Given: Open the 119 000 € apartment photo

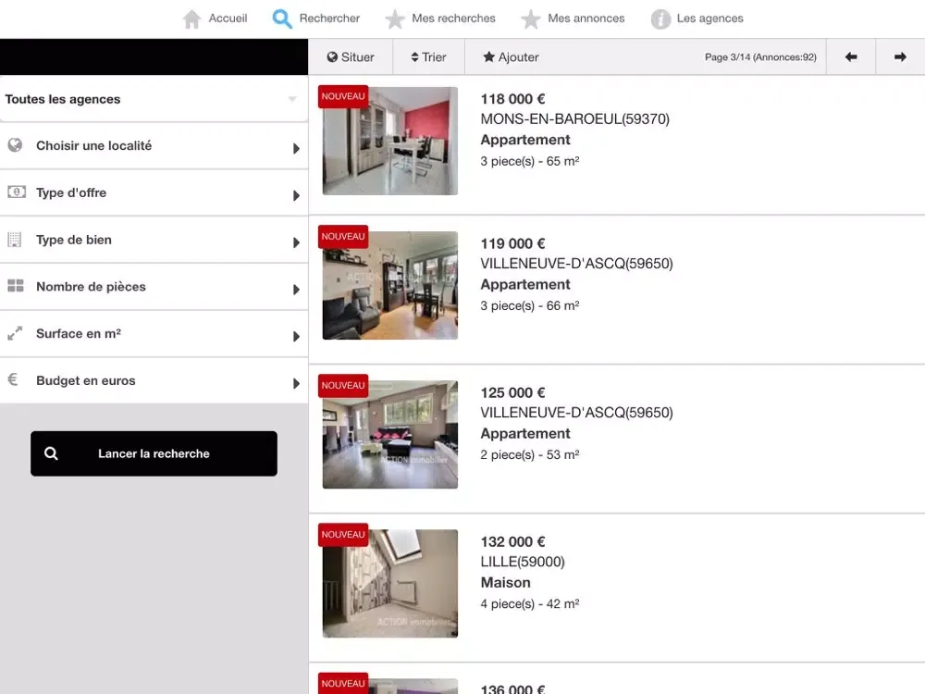Looking at the screenshot, I should [390, 286].
